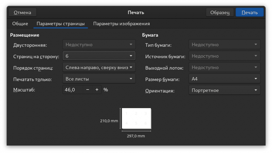Click the page layout preview thumbnail
The width and height of the screenshot is (272, 153).
coord(136,118)
